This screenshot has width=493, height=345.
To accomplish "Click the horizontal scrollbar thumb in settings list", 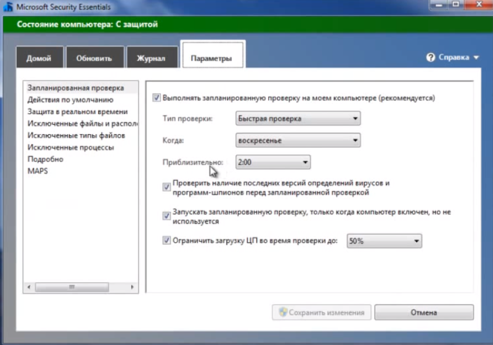I will tap(72, 287).
